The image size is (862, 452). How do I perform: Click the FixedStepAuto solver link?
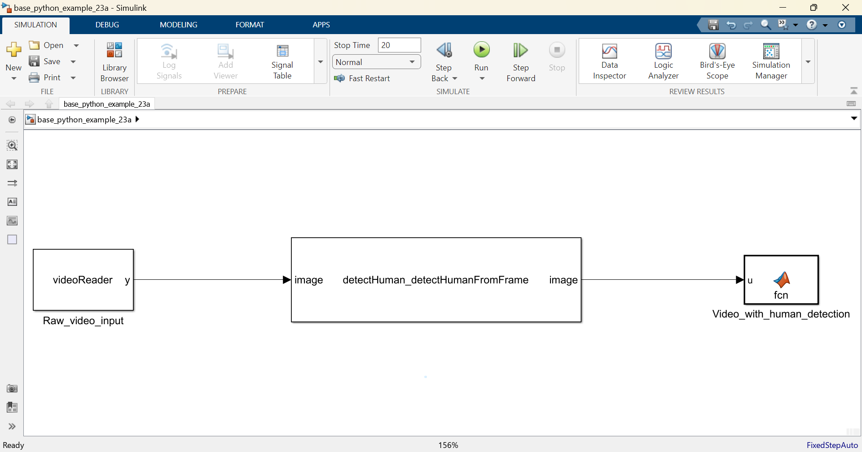click(832, 445)
